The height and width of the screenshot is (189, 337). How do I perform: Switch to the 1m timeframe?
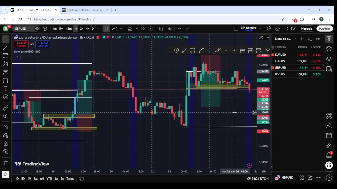pos(54,29)
